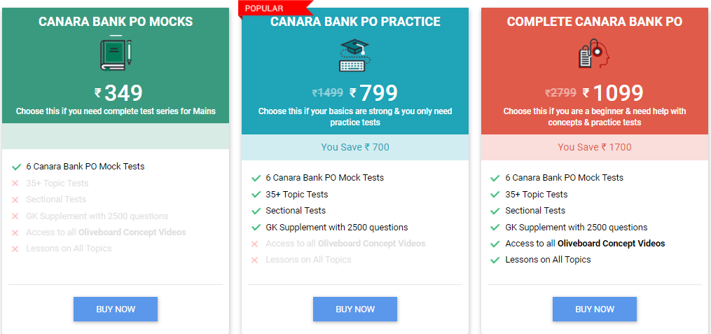Click red cross beside Practice plan Lessons on All Topics
Screen dimensions: 711x334
tap(254, 260)
